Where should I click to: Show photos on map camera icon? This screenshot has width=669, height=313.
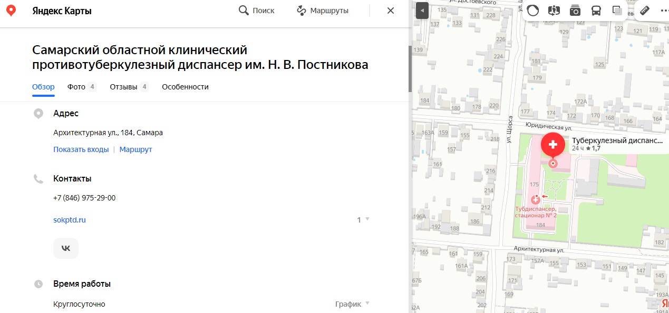click(x=575, y=11)
